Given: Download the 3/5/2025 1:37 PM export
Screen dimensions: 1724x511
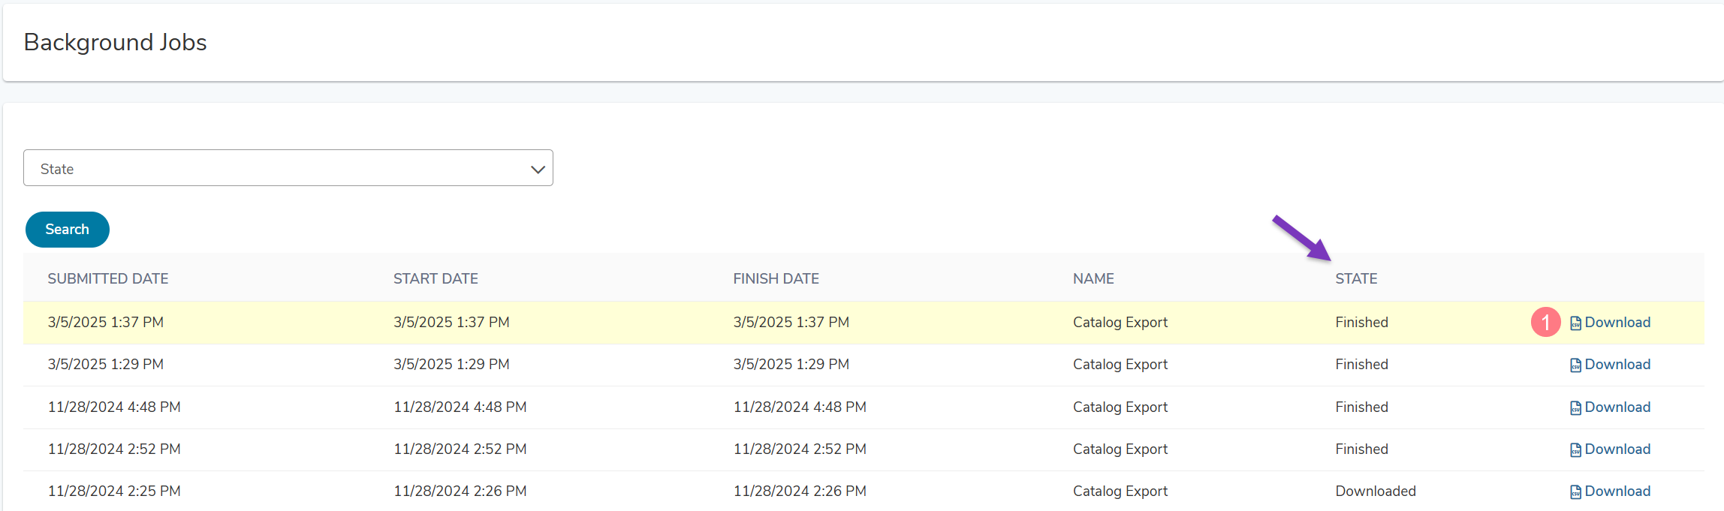Looking at the screenshot, I should [1610, 322].
